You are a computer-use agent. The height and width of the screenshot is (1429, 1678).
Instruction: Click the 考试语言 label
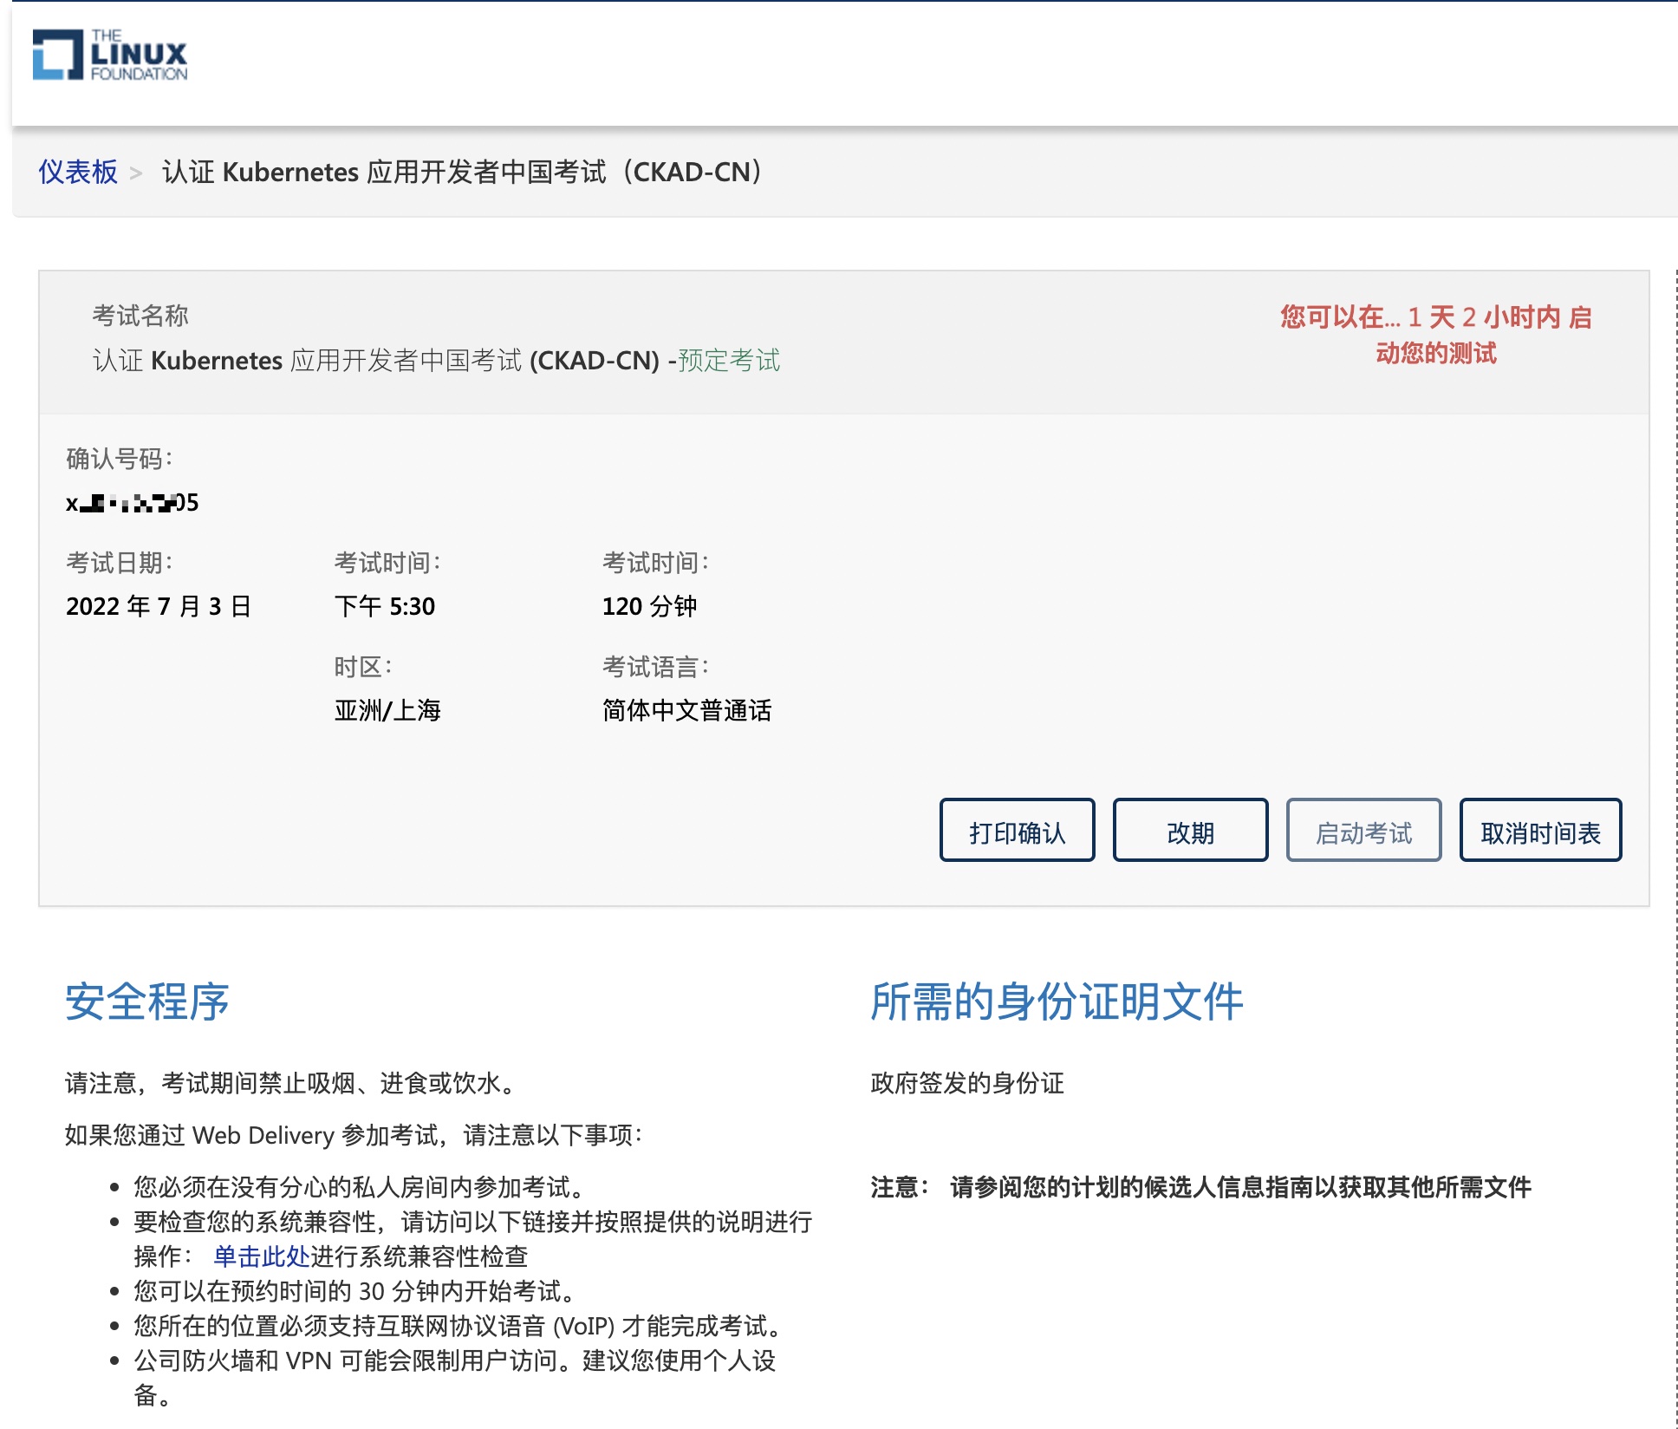(656, 667)
